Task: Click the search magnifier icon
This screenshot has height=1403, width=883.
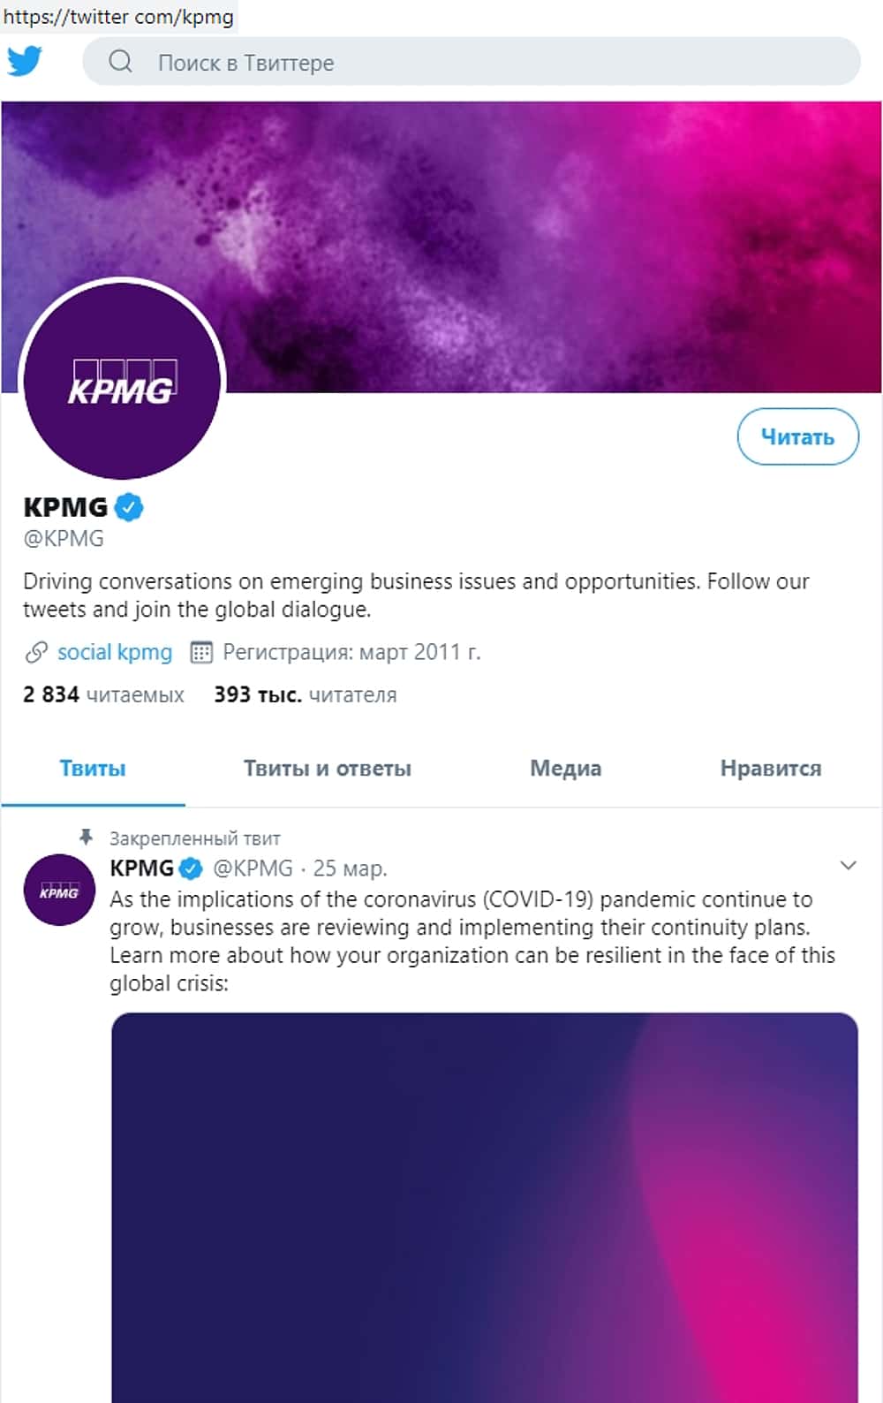Action: pos(120,61)
